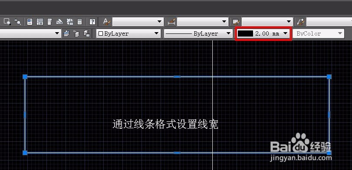Click Make Object's Layer Current icon

pos(66,33)
